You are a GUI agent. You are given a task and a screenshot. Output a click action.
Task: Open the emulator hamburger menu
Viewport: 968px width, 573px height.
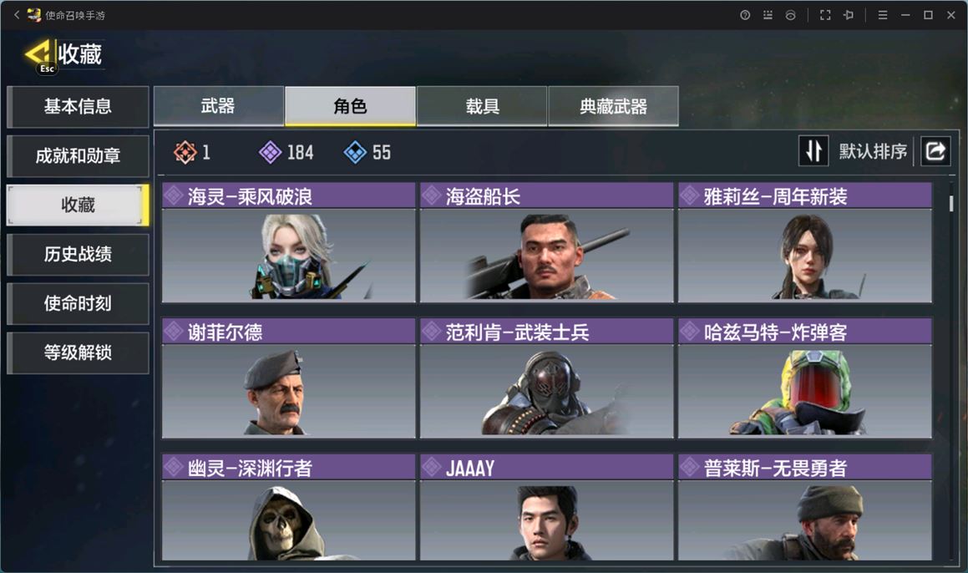883,15
